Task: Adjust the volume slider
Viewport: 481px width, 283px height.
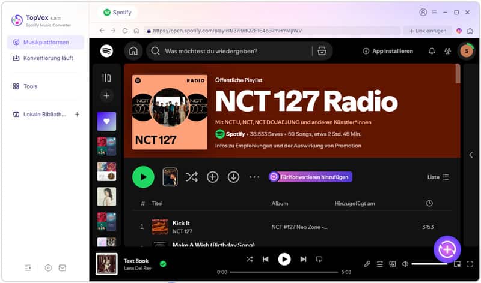Action: click(x=429, y=264)
